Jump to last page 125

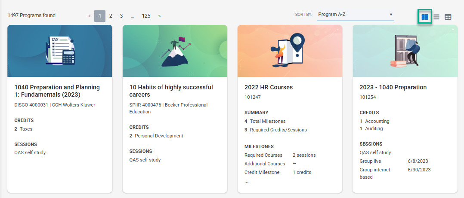[x=146, y=16]
